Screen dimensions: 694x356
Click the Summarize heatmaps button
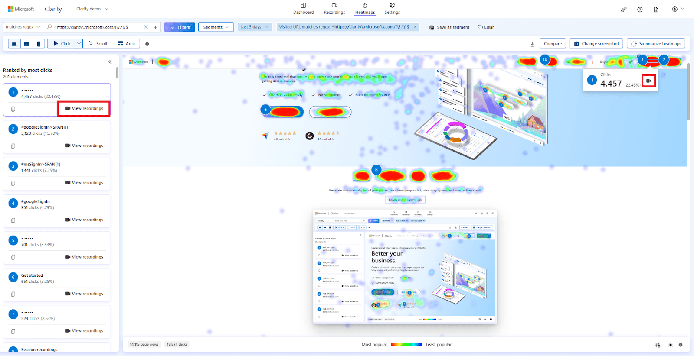pos(656,44)
